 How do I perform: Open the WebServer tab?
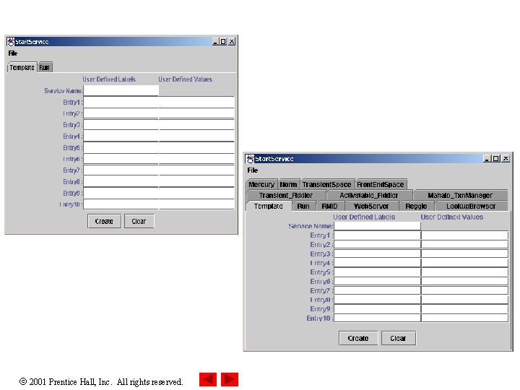pyautogui.click(x=371, y=207)
